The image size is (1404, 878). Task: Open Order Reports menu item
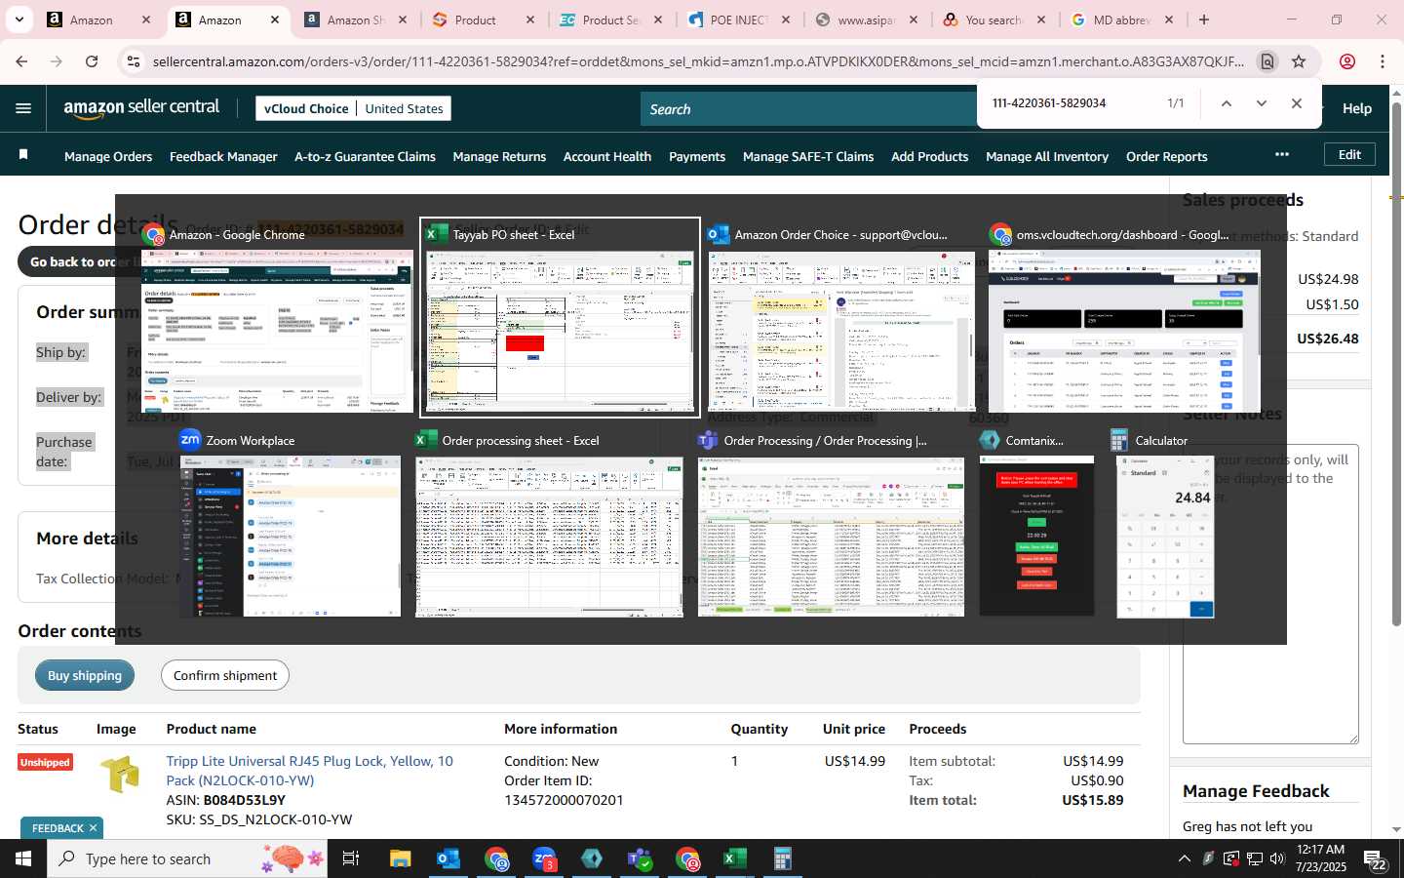point(1167,156)
